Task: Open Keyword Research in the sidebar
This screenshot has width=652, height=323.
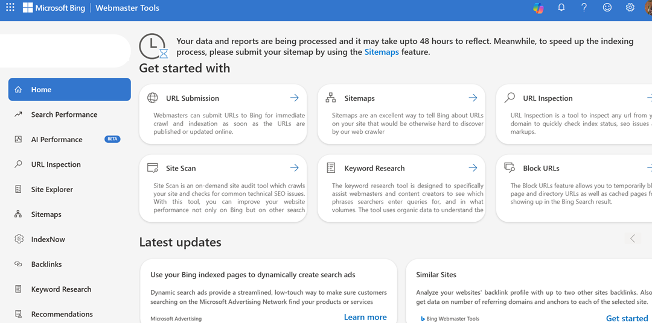Action: tap(69, 289)
